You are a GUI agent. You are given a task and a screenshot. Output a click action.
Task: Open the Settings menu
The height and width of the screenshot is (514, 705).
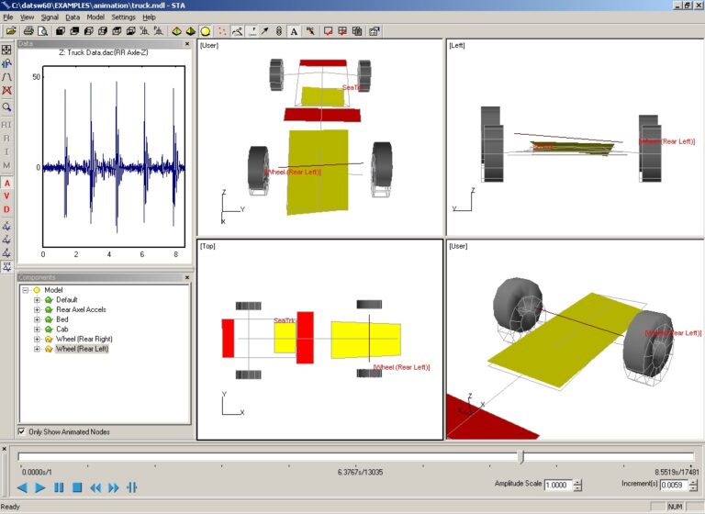pos(123,17)
